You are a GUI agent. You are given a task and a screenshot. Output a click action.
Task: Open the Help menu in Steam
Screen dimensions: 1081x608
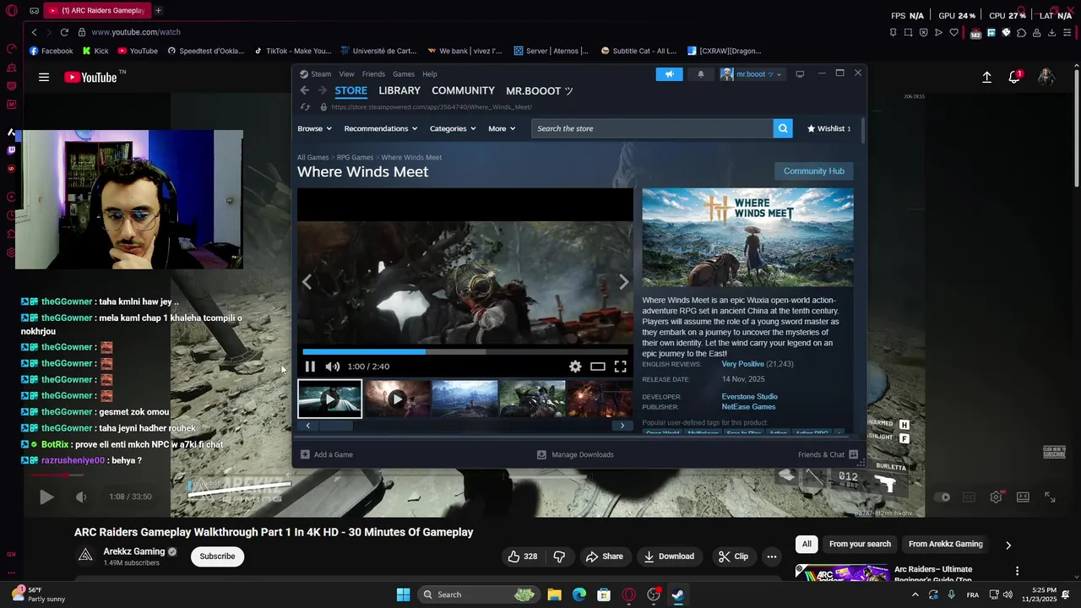(x=430, y=73)
